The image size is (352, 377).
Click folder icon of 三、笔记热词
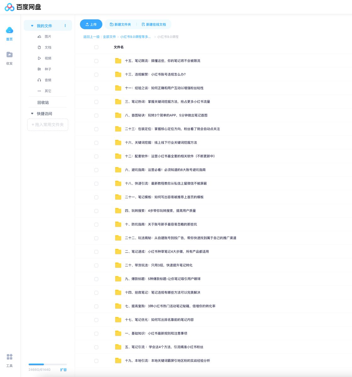point(118,101)
